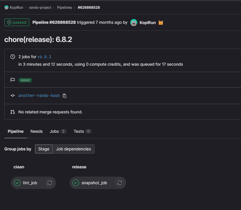Click the retry icon on lint_job
The image size is (241, 210).
50,183
